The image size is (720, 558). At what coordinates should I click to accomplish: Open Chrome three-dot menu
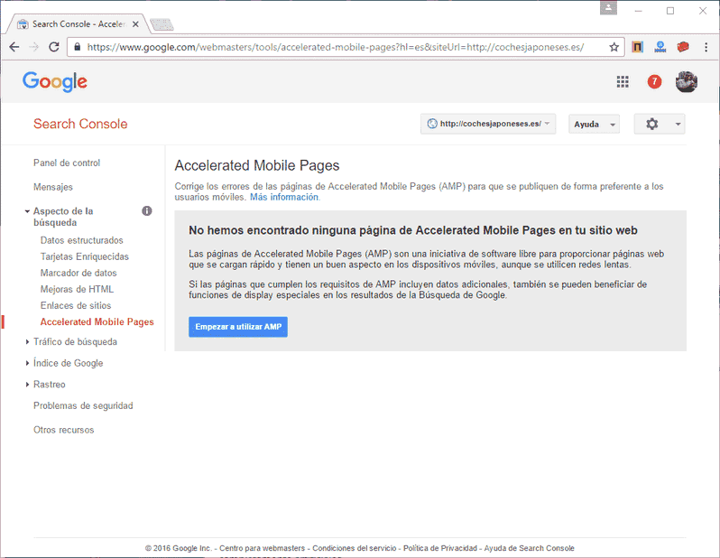pos(706,47)
